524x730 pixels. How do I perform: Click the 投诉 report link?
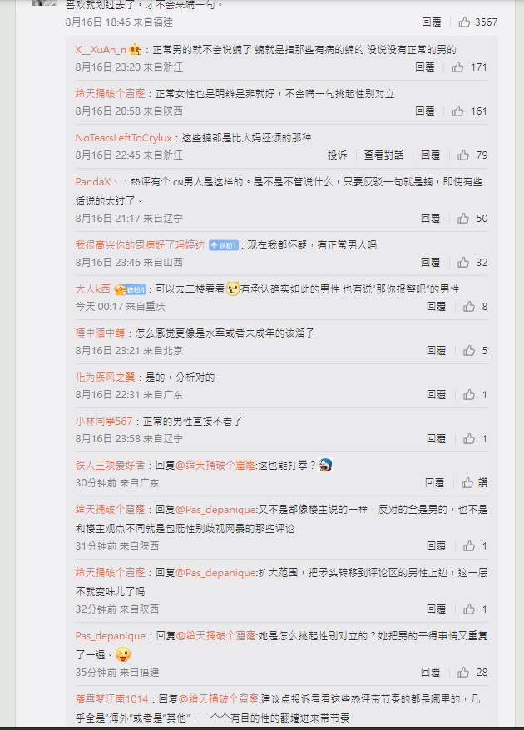337,155
